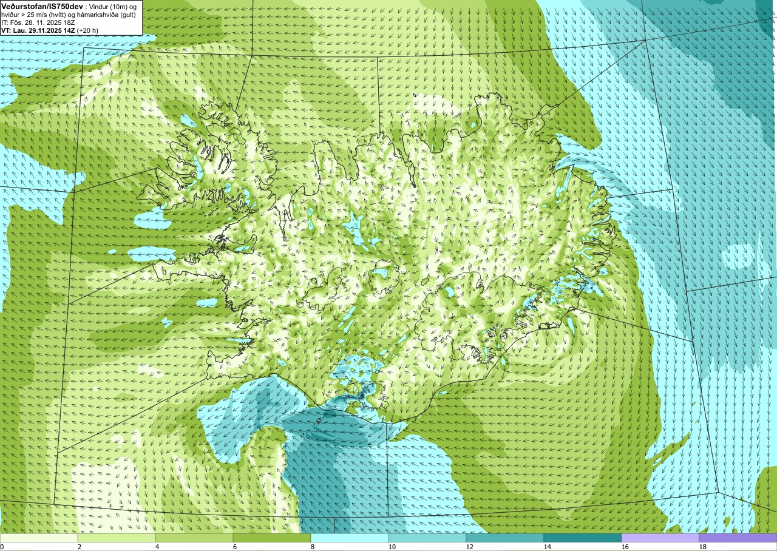Click the legend scale label "0"

click(2, 547)
